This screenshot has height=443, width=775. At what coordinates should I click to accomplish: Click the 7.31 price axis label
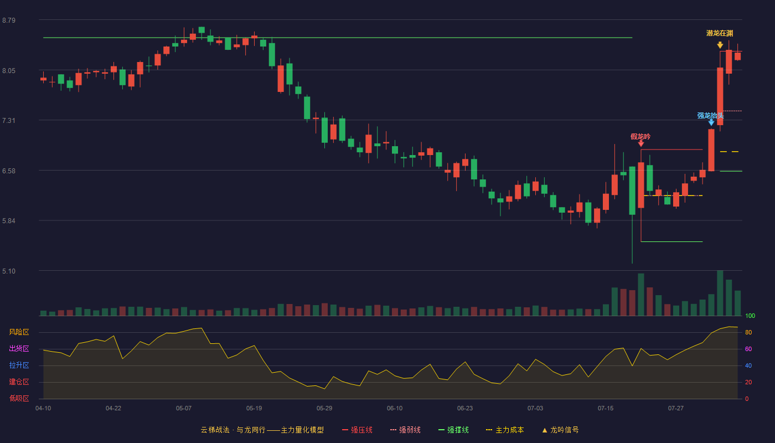(x=9, y=121)
